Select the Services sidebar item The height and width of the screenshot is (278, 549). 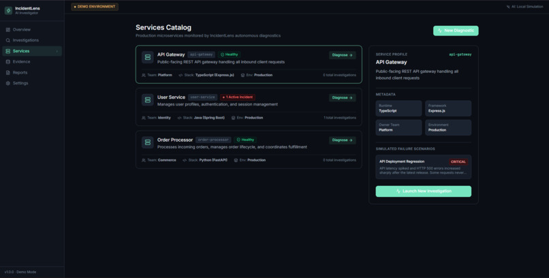32,51
